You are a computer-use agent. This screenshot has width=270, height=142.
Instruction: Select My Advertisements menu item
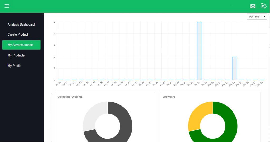point(21,45)
